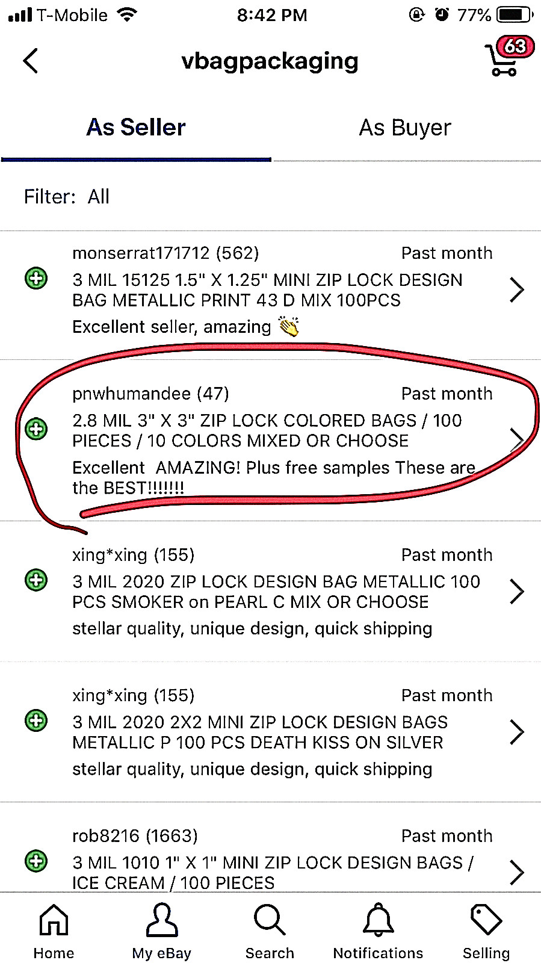Expand monserrat171712 feedback details chevron

(x=516, y=290)
